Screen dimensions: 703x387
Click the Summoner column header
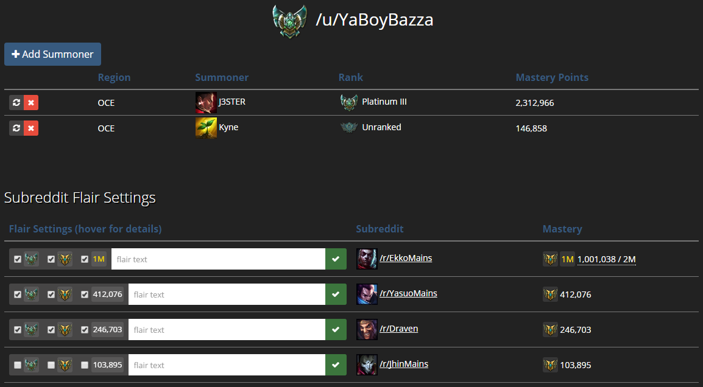click(222, 77)
